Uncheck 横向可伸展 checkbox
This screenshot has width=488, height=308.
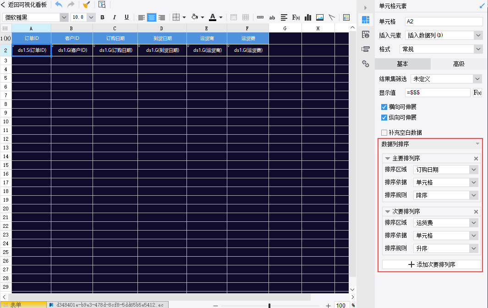click(384, 107)
